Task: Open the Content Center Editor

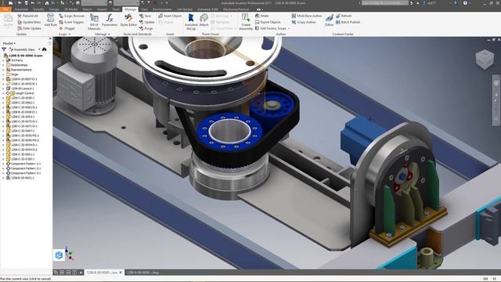Action: pos(330,20)
